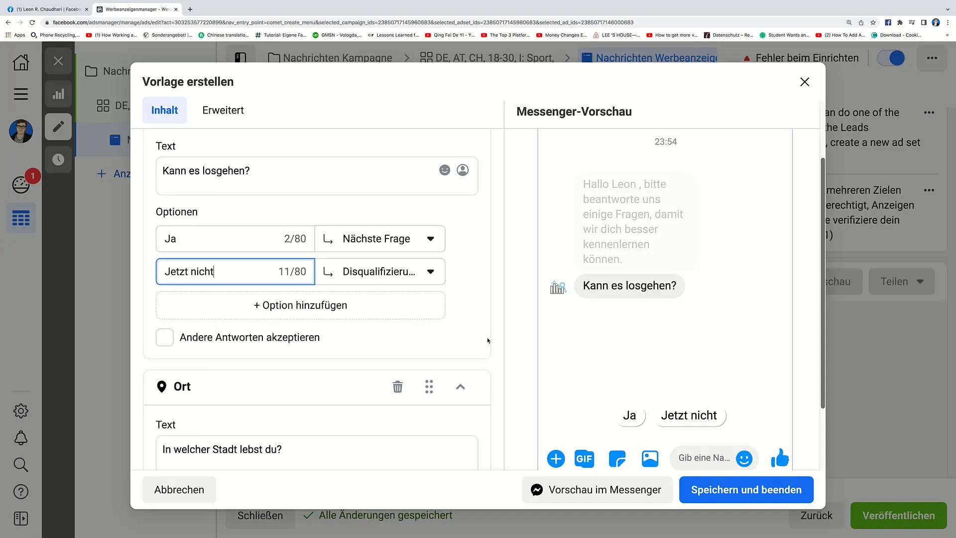Click the GIF icon in Messenger preview
The height and width of the screenshot is (538, 956).
[584, 459]
